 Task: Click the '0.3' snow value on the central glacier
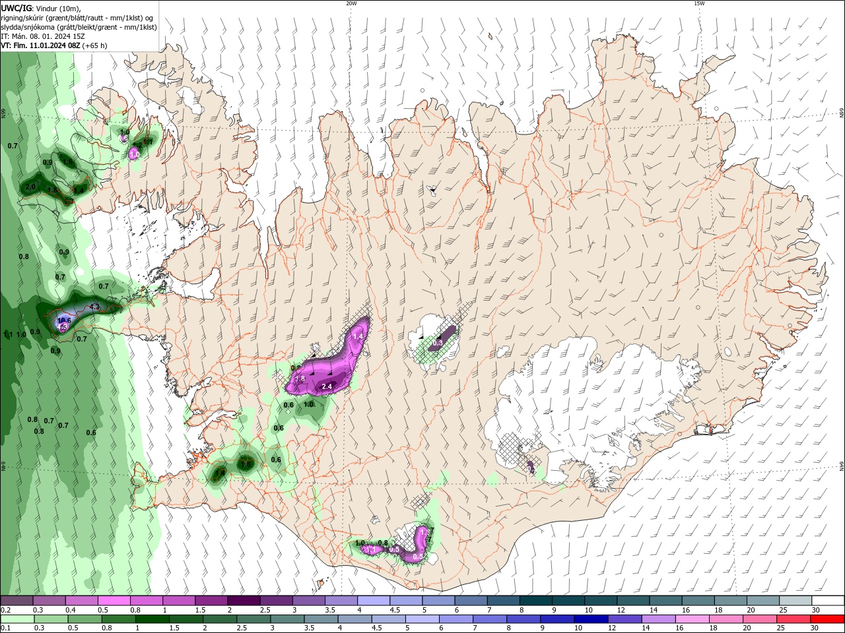437,343
